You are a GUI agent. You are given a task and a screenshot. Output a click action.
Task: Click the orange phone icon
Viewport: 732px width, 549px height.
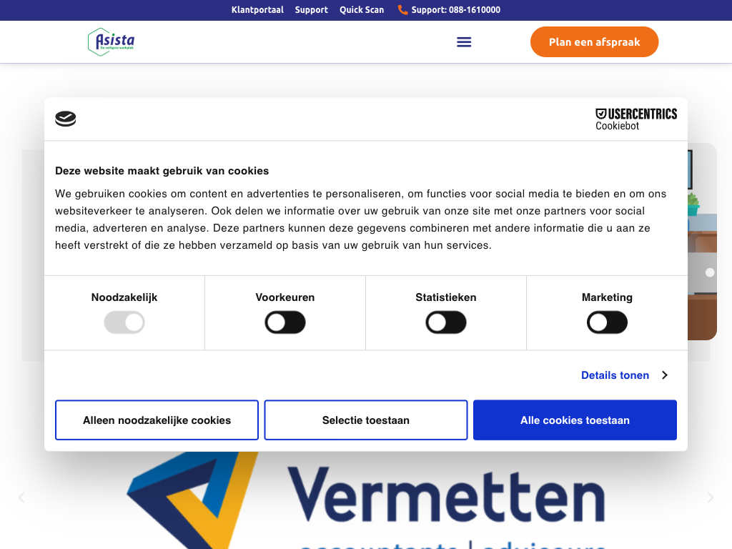click(402, 10)
